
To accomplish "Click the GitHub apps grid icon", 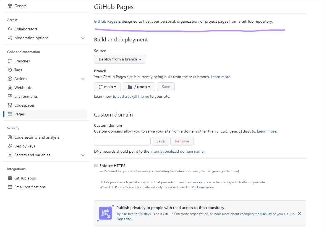I will click(10, 178).
